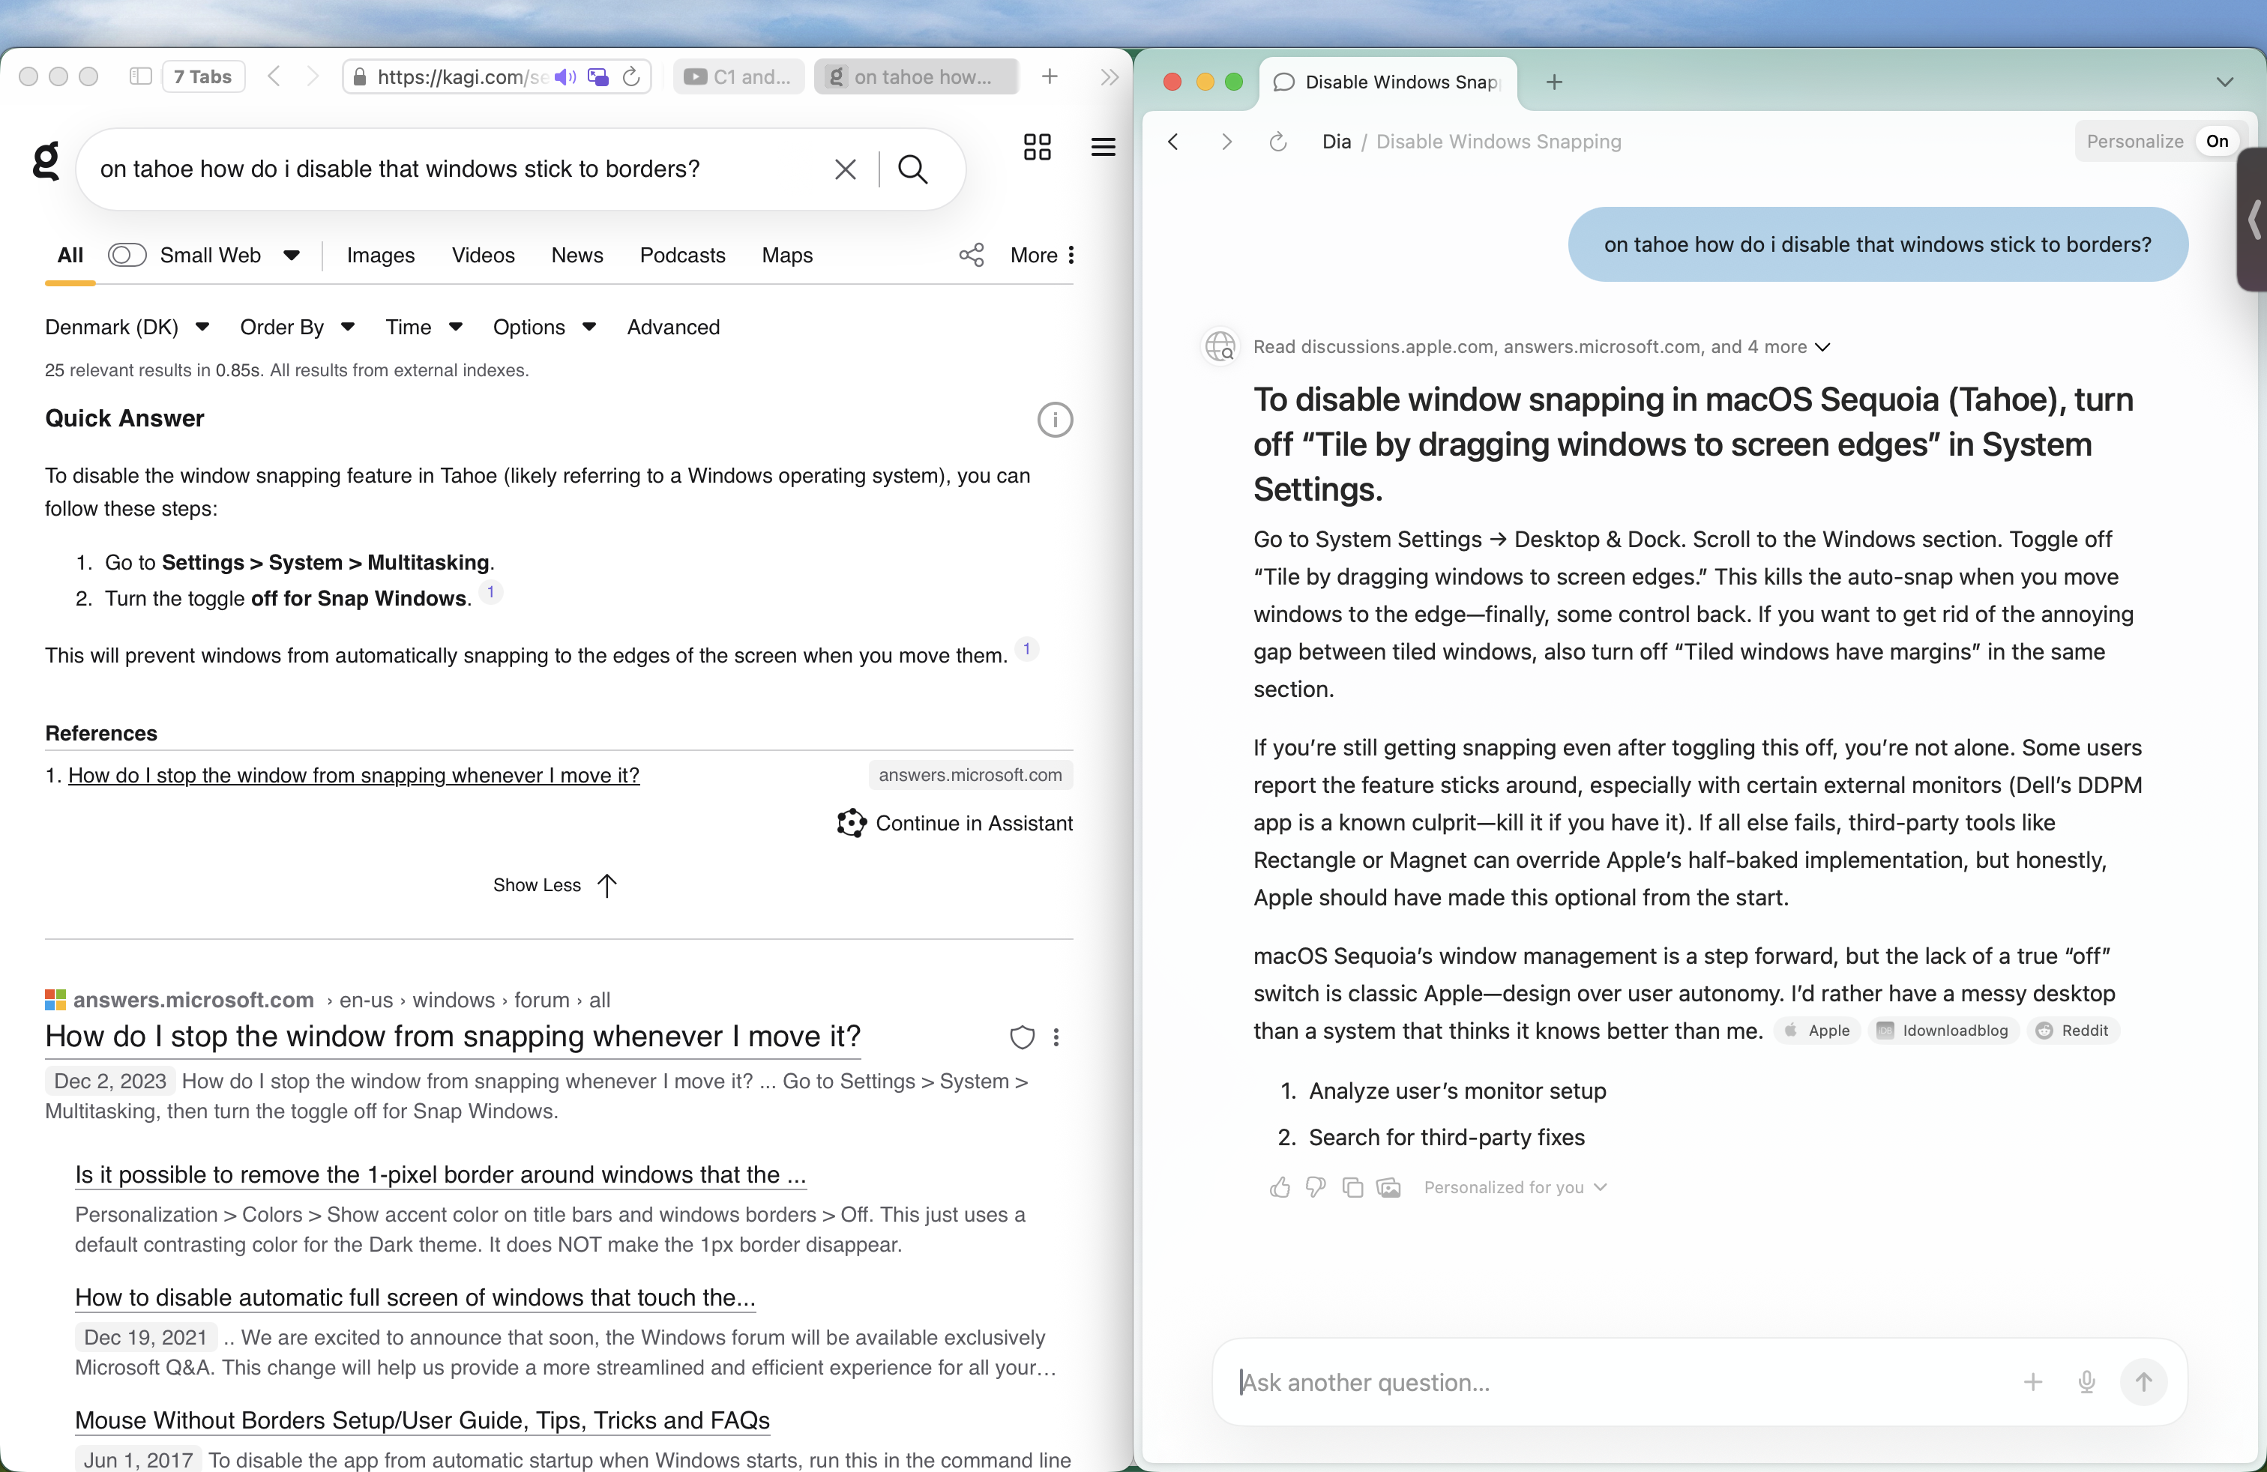Clear the Kagi search query
The width and height of the screenshot is (2267, 1472).
click(x=845, y=169)
